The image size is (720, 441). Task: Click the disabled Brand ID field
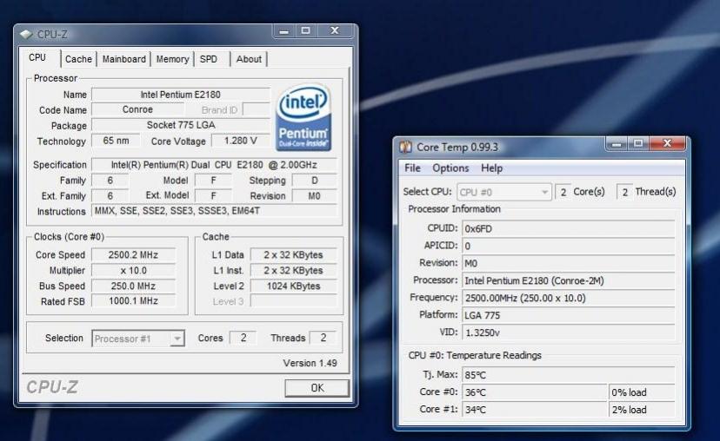pyautogui.click(x=257, y=110)
